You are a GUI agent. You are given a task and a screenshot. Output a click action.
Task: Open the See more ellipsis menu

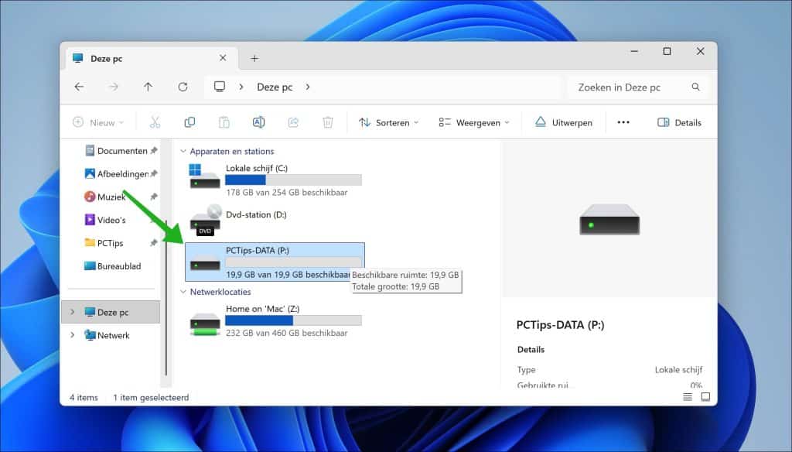pyautogui.click(x=623, y=122)
